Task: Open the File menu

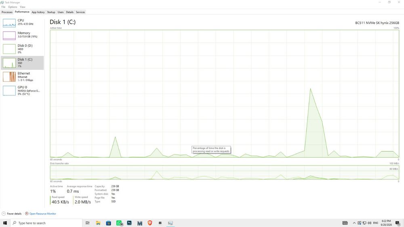Action: (3, 7)
